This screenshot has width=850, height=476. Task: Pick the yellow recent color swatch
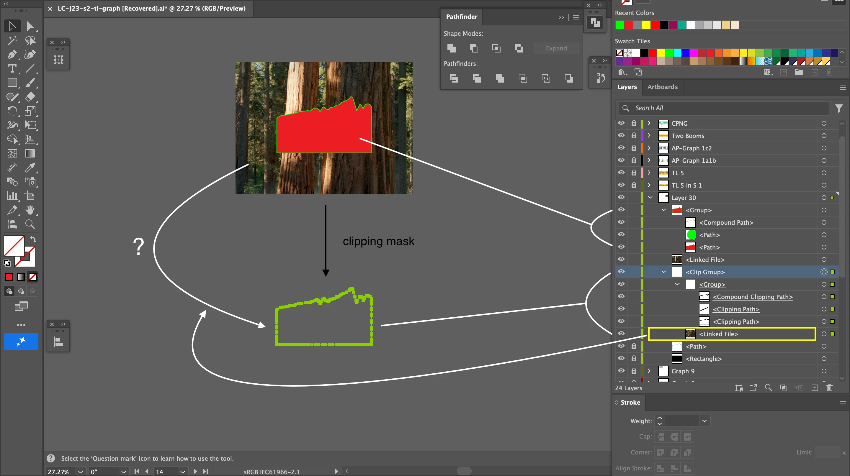pos(646,25)
